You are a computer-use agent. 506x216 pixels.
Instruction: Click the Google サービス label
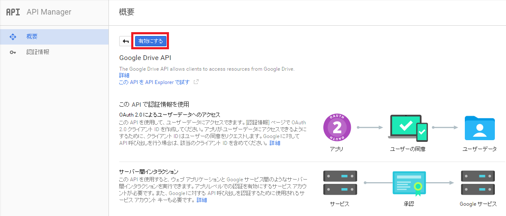(478, 204)
